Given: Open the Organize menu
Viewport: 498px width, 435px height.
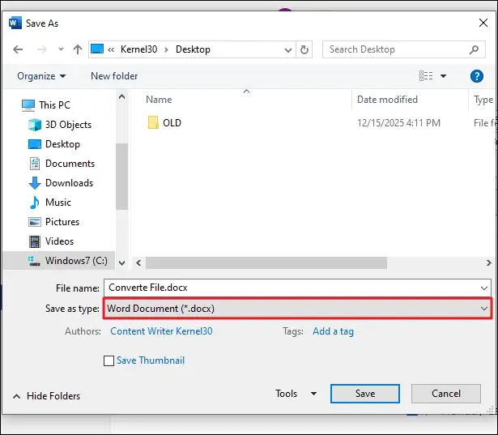Looking at the screenshot, I should coord(41,76).
